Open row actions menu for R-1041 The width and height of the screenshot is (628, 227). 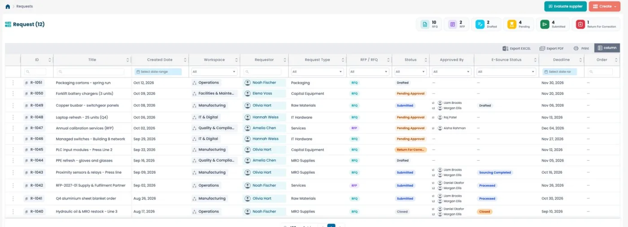(x=13, y=198)
